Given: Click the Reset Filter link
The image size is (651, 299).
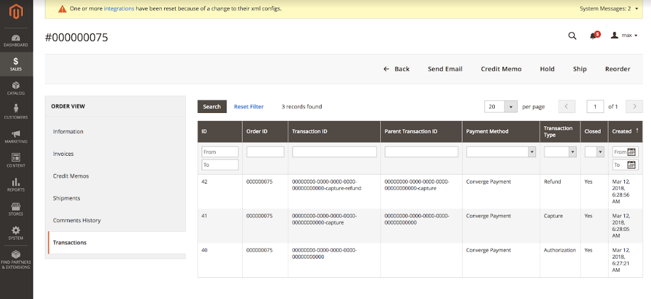Looking at the screenshot, I should pos(249,106).
